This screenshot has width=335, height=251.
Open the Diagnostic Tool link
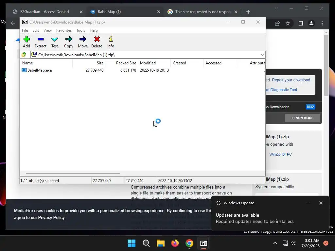pyautogui.click(x=281, y=90)
